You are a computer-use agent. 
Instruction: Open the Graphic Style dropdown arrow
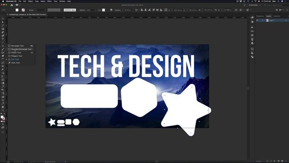(x=106, y=10)
